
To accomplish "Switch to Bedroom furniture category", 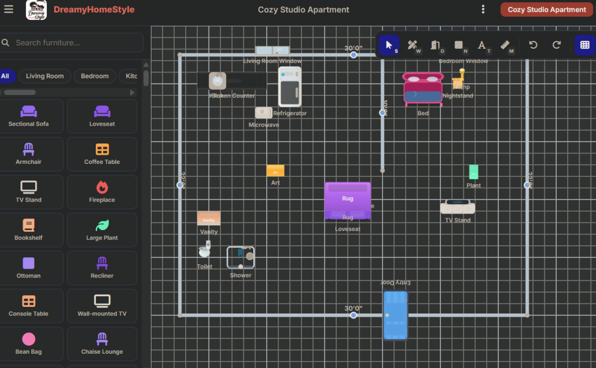I will (x=94, y=76).
